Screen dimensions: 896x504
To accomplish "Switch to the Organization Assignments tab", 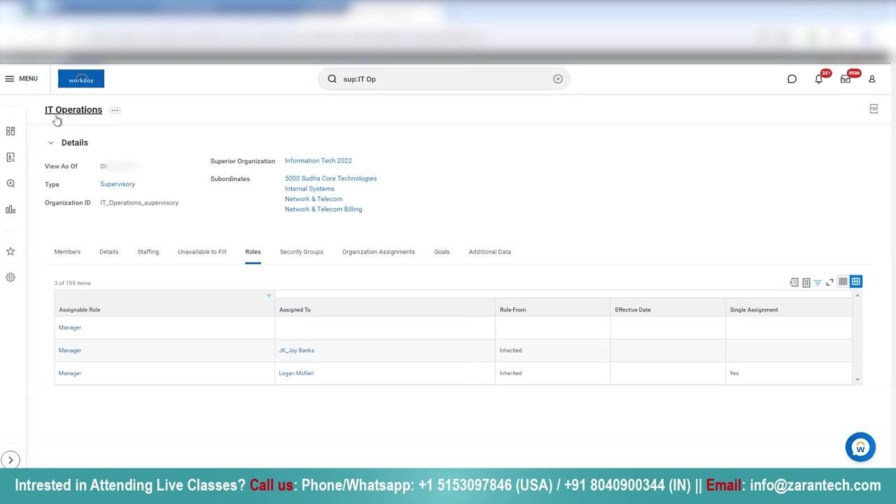I will coord(379,252).
